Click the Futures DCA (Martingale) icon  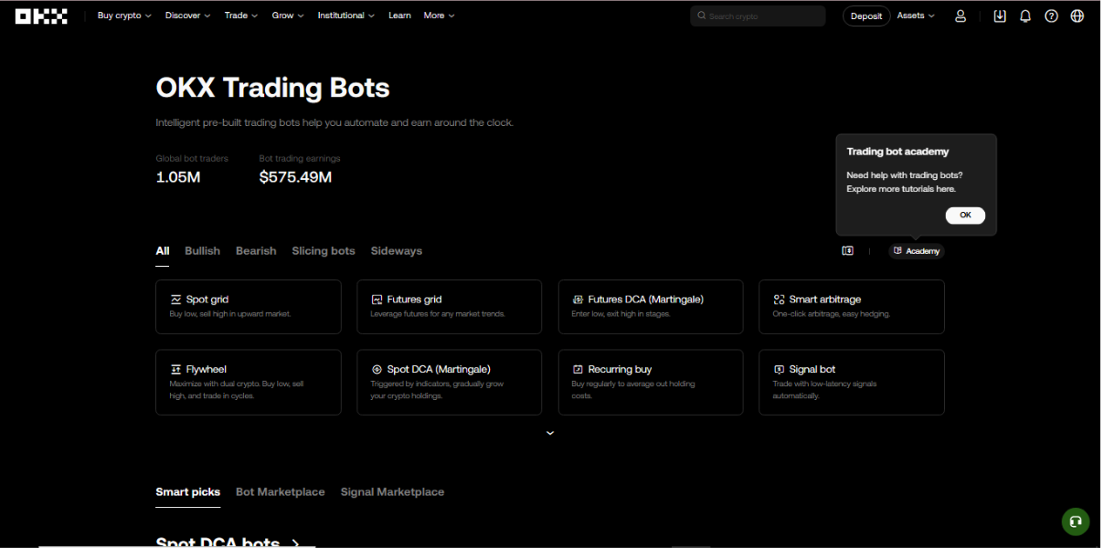pos(578,300)
